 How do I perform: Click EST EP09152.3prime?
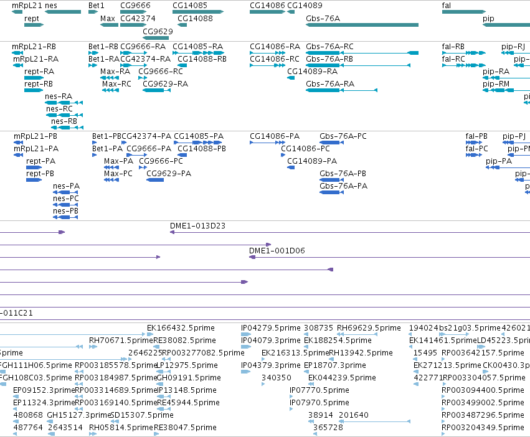44,390
